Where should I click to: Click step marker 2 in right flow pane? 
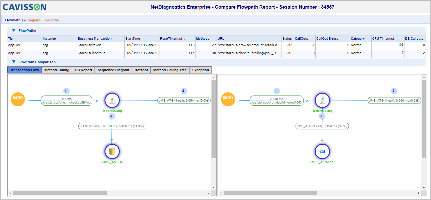(394, 91)
